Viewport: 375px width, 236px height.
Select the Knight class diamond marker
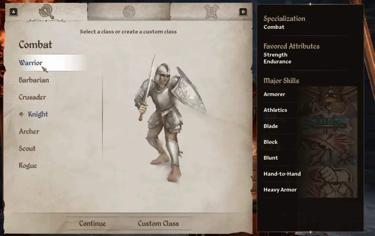[x=21, y=114]
